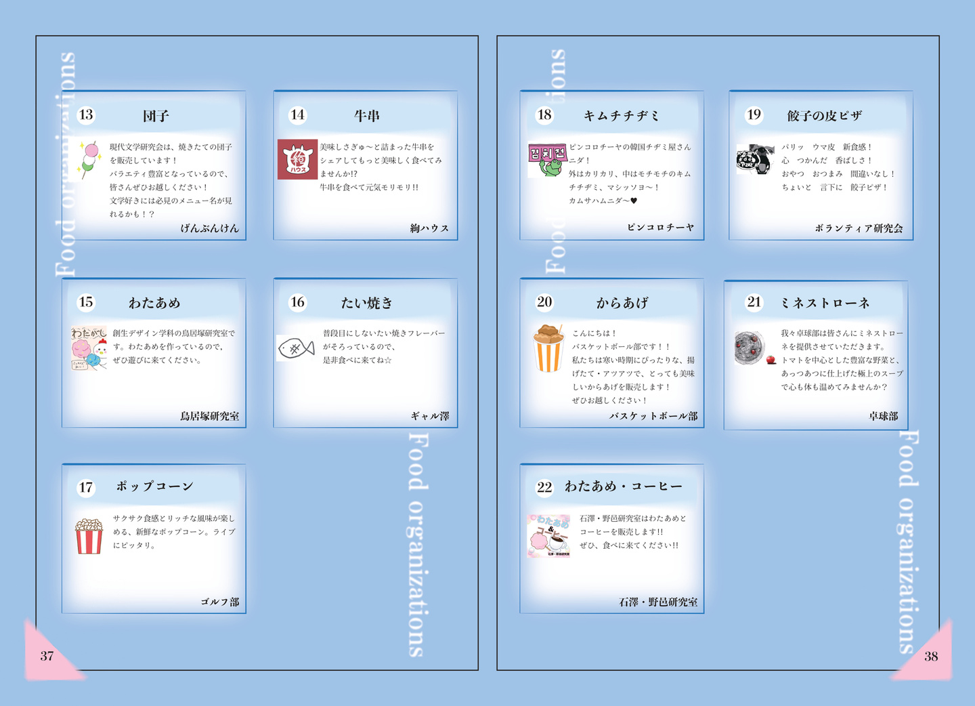This screenshot has height=706, width=975.
Task: Click the 鳥居塚研究室 organization name
Action: [210, 416]
